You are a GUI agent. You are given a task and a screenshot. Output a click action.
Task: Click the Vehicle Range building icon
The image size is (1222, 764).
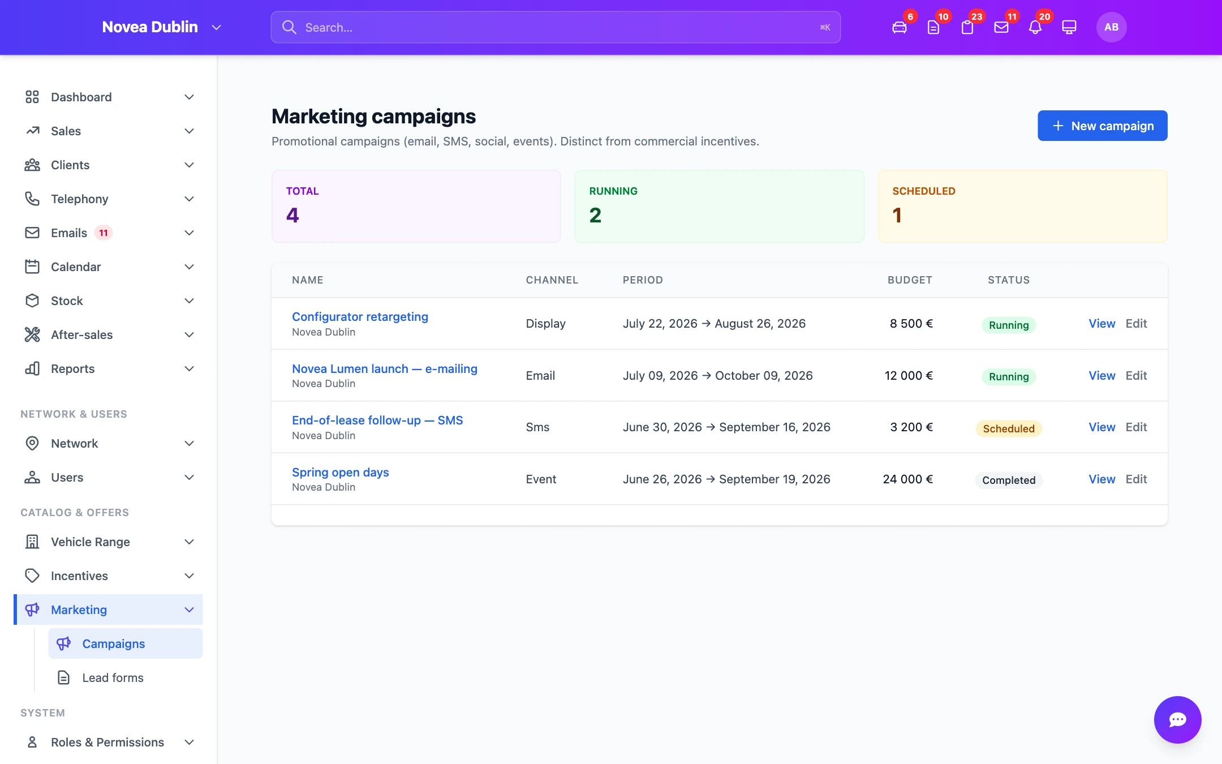click(x=32, y=542)
